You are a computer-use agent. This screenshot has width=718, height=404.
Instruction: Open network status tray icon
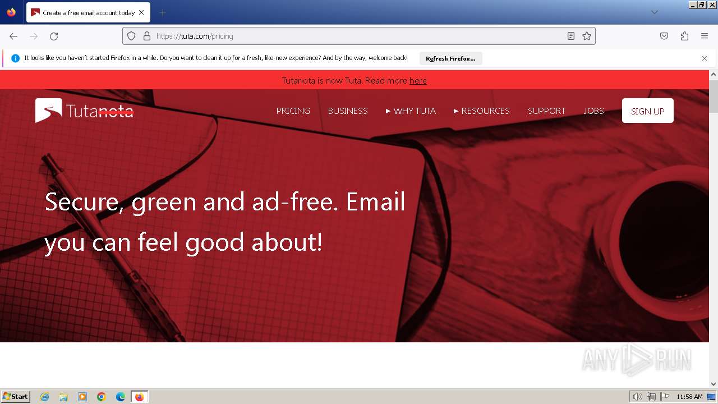[x=651, y=397]
